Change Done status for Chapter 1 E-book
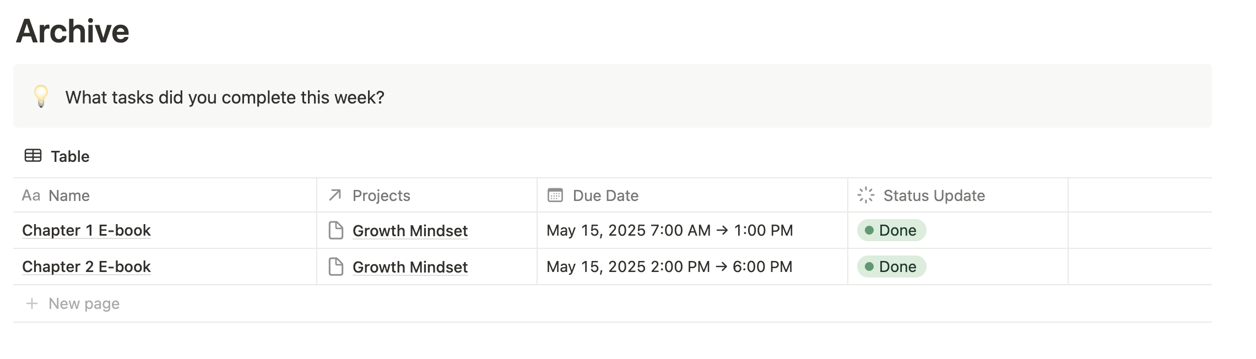Viewport: 1256px width, 359px height. pyautogui.click(x=891, y=230)
